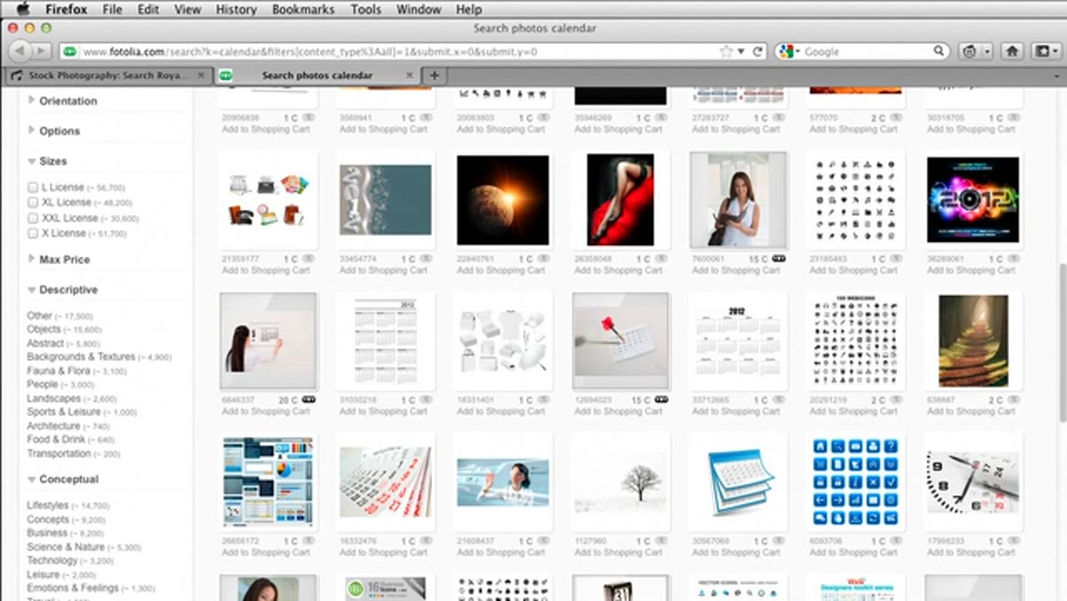Viewport: 1067px width, 601px height.
Task: Open the Google search engine selector icon
Action: pyautogui.click(x=787, y=52)
